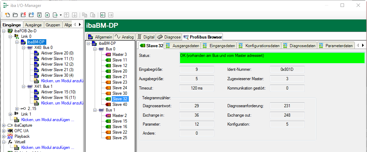Viewport: 367px width, 152px height.
Task: Expand the 2..15 node
Action: point(17,109)
